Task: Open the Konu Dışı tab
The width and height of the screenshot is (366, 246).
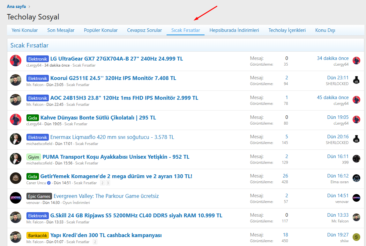Action: tap(325, 30)
